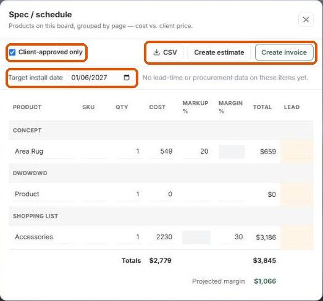Screen dimensions: 323x301
Task: Click the SKU column header
Action: point(88,107)
